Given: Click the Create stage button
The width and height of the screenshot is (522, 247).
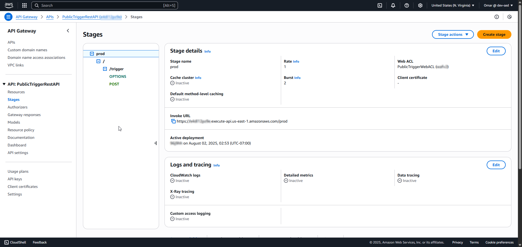Looking at the screenshot, I should 494,34.
